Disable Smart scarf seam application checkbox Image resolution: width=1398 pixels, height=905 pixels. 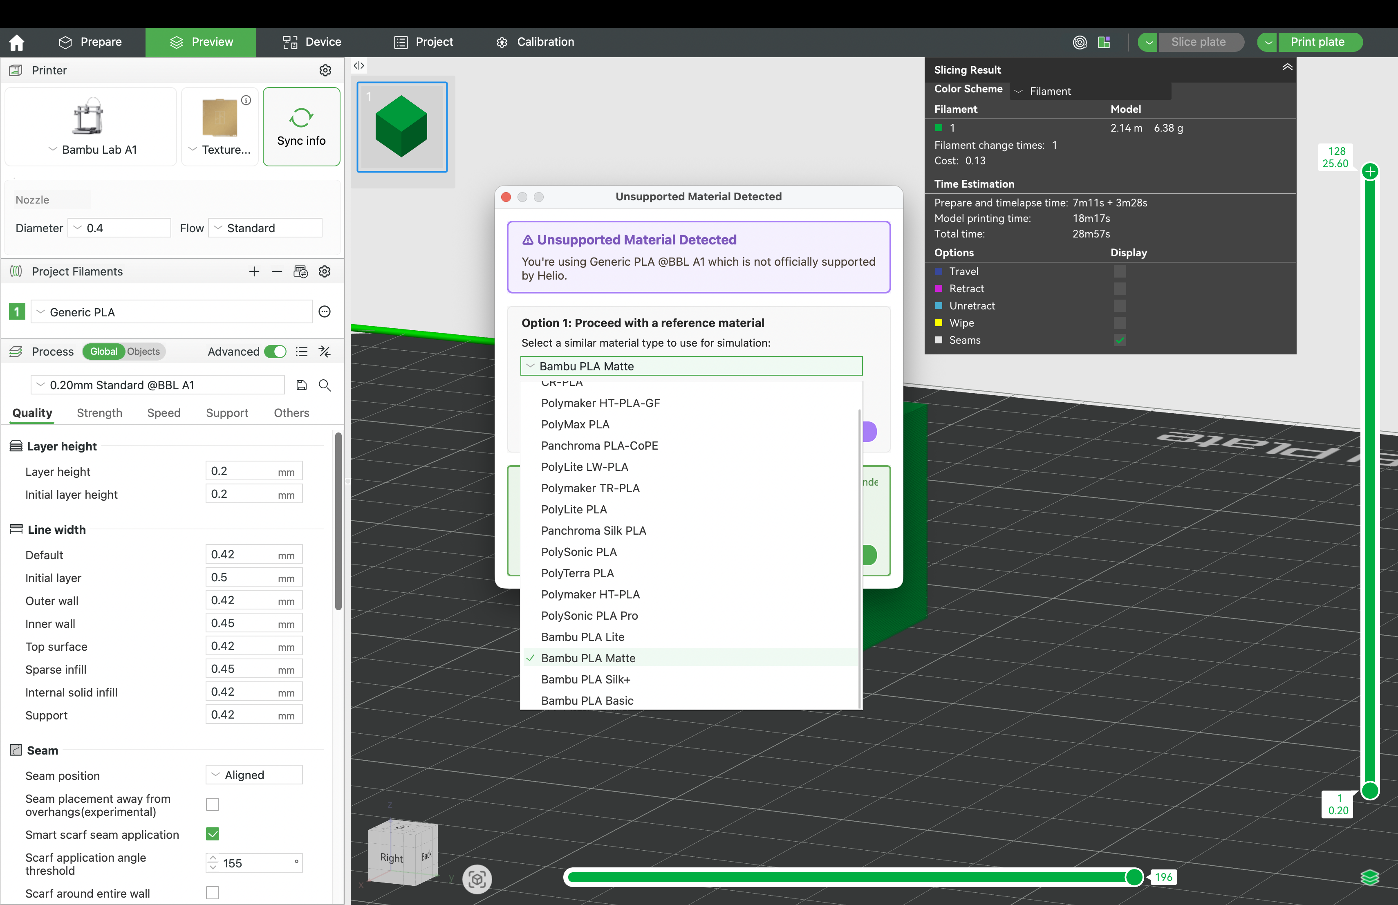click(x=213, y=834)
